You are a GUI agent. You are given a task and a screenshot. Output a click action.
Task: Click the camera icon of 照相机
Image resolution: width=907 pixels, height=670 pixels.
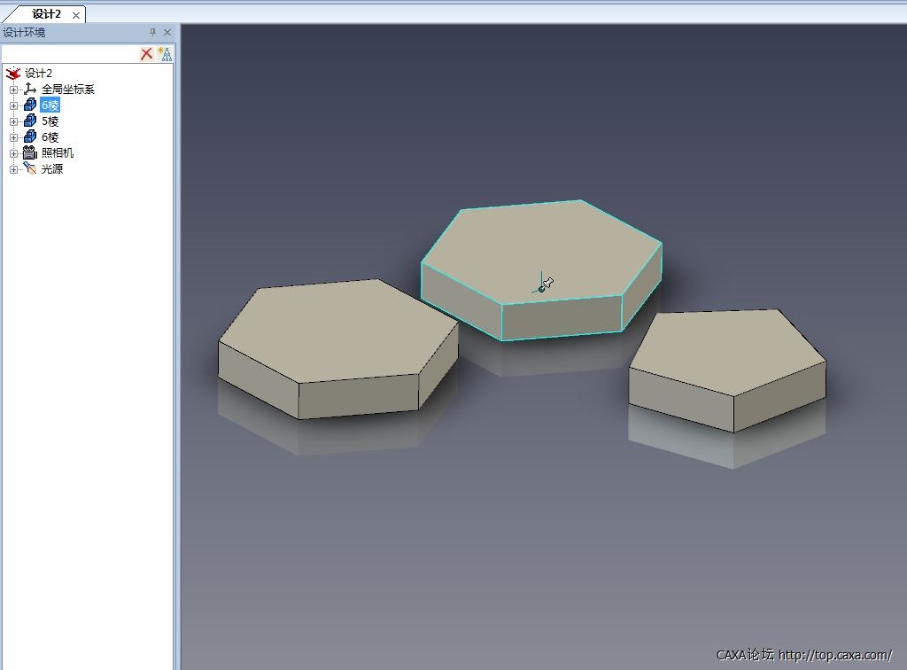pyautogui.click(x=29, y=152)
